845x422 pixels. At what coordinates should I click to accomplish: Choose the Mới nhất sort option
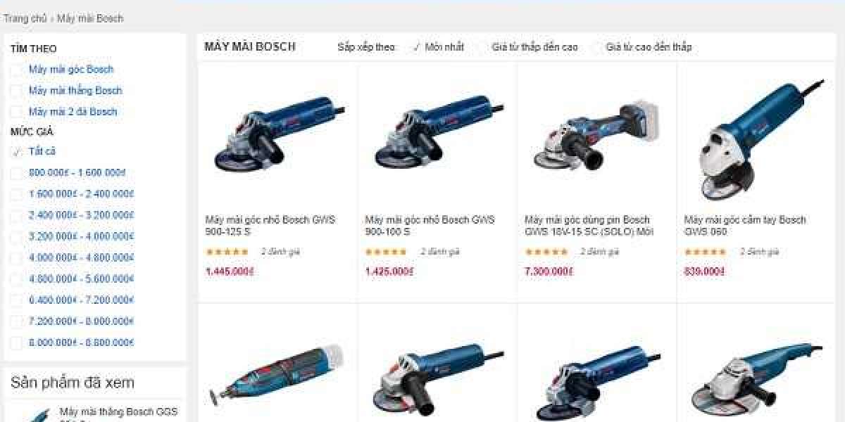pos(444,47)
